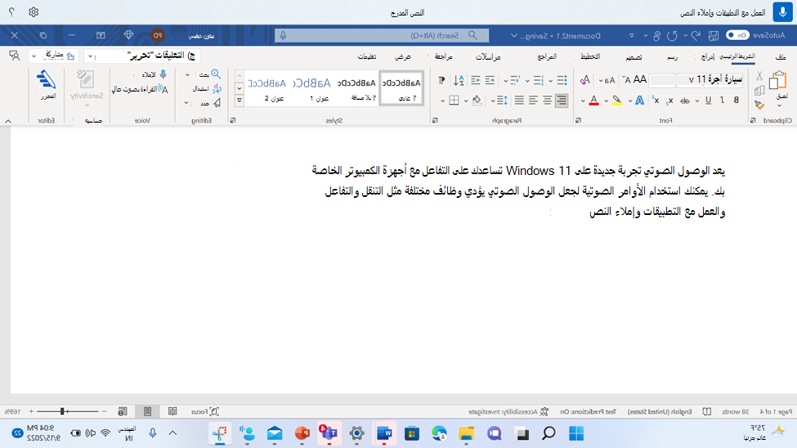Click the Read Aloud icon

(x=163, y=89)
